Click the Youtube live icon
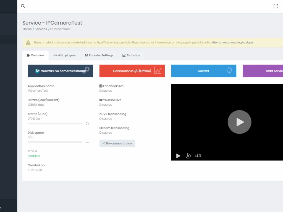The image size is (283, 212). [x=101, y=100]
